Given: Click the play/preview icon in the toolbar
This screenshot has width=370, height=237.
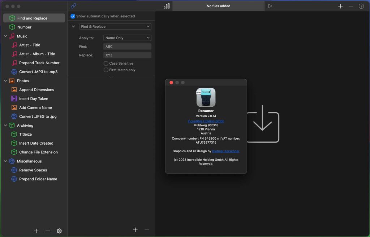Looking at the screenshot, I should (x=270, y=6).
